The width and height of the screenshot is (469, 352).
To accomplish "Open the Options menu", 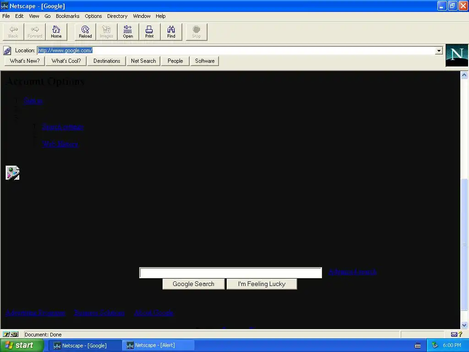I will point(93,16).
